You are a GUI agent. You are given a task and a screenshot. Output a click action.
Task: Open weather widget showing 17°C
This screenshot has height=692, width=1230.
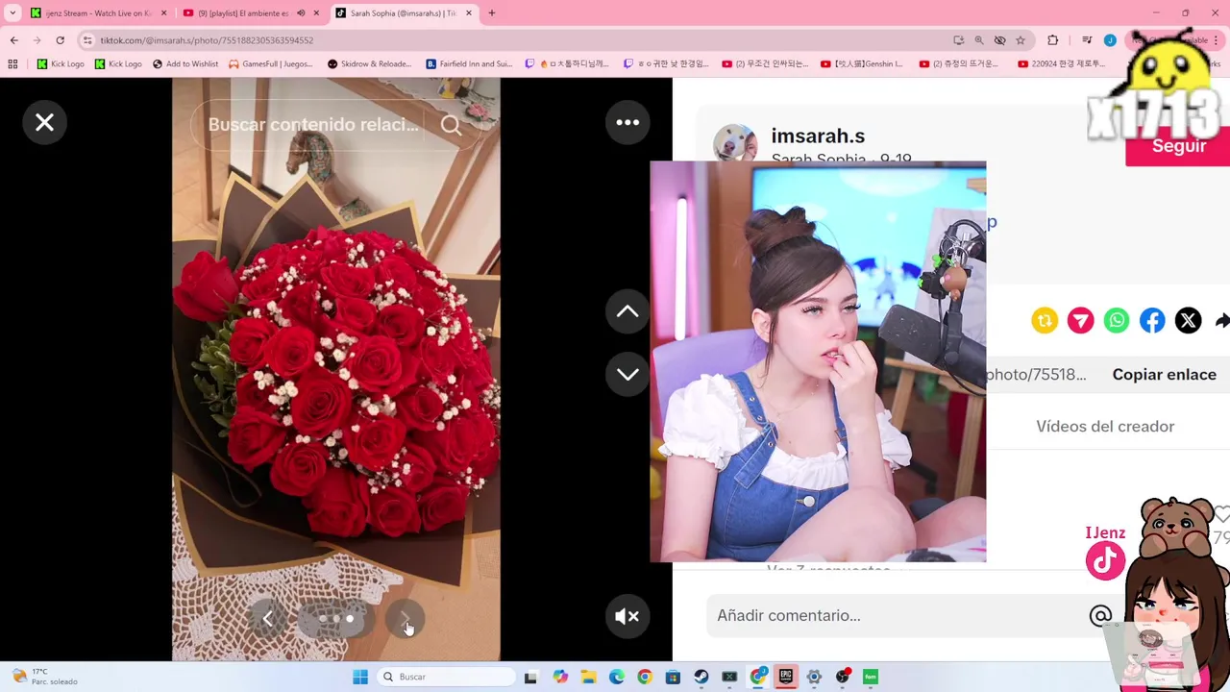pyautogui.click(x=46, y=677)
